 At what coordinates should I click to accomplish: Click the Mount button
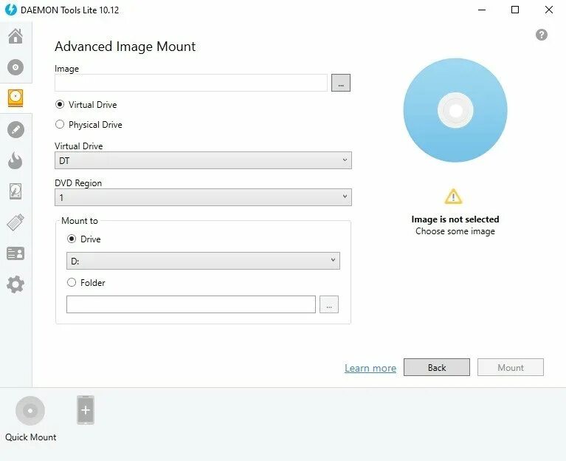[x=511, y=367]
